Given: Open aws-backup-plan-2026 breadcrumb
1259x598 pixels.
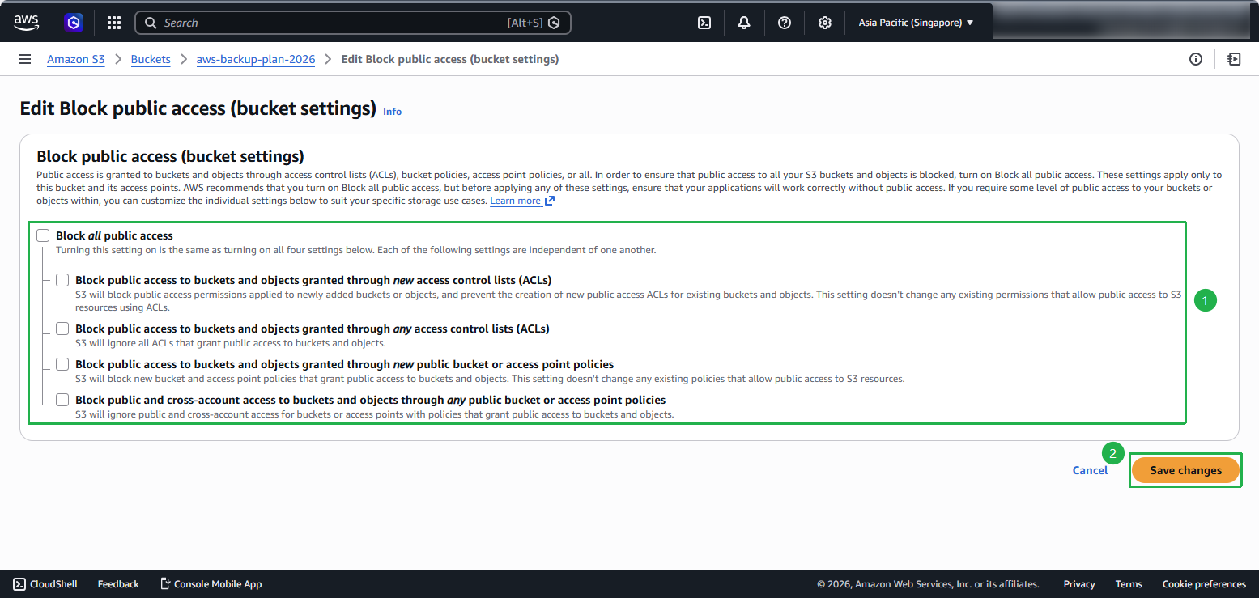Looking at the screenshot, I should [x=256, y=59].
